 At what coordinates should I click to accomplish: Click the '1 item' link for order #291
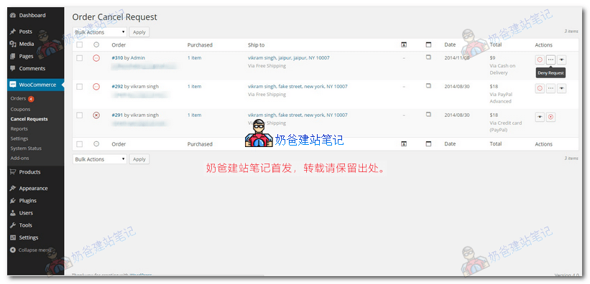[x=195, y=115]
